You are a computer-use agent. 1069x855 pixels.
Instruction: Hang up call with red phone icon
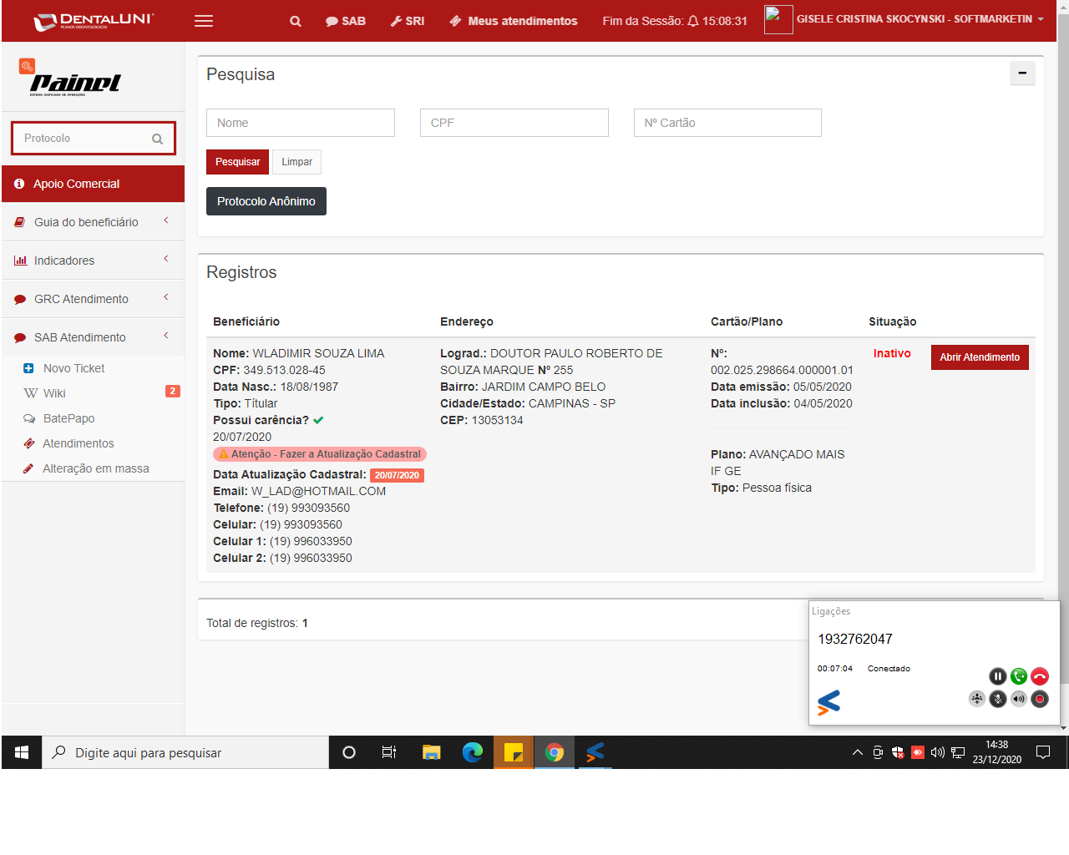[1039, 676]
